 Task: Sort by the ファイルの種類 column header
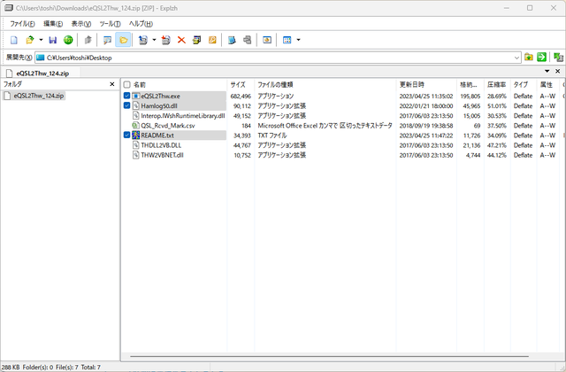(x=275, y=85)
